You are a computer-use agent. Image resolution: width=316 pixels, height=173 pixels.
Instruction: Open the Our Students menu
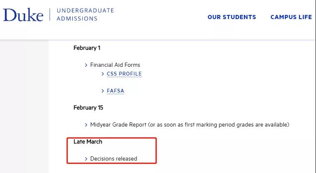tap(232, 17)
